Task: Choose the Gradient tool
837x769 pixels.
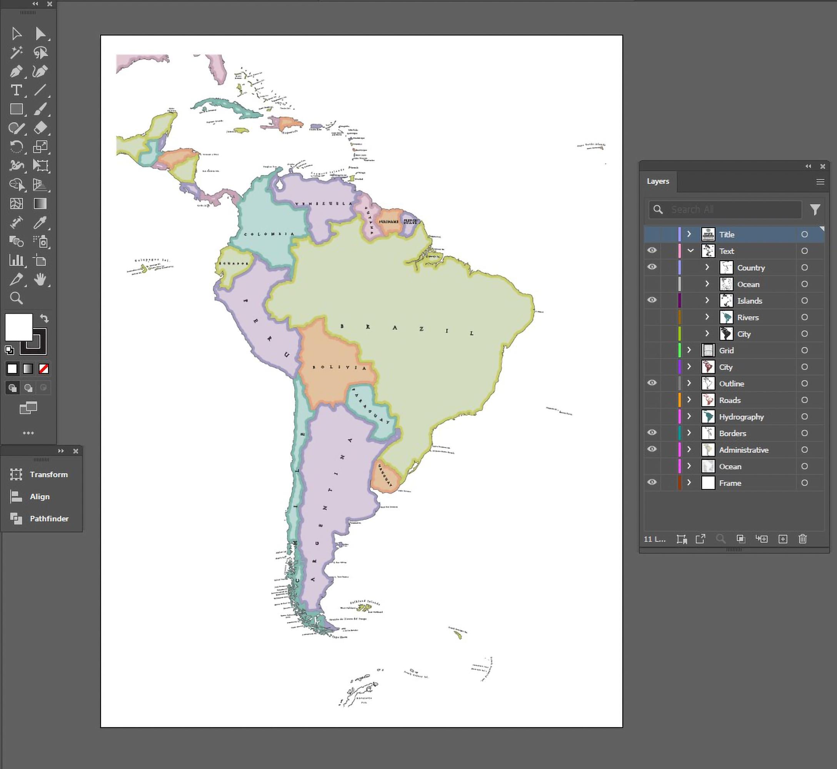Action: click(40, 203)
